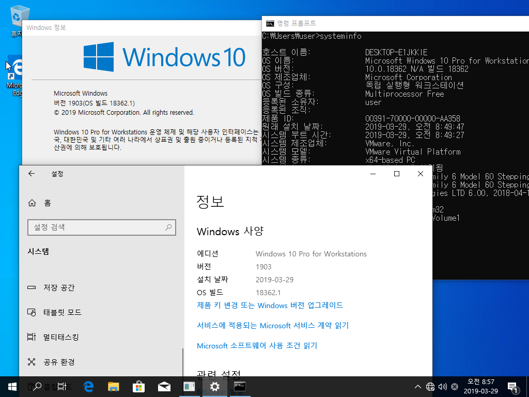
Task: Open the change product key or upgrade link
Action: tap(270, 306)
